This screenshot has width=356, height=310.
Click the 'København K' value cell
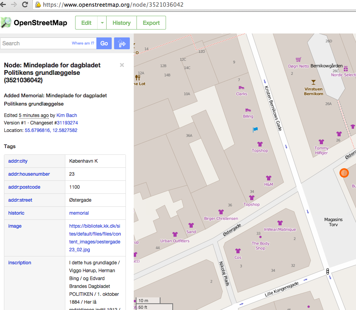(95, 161)
